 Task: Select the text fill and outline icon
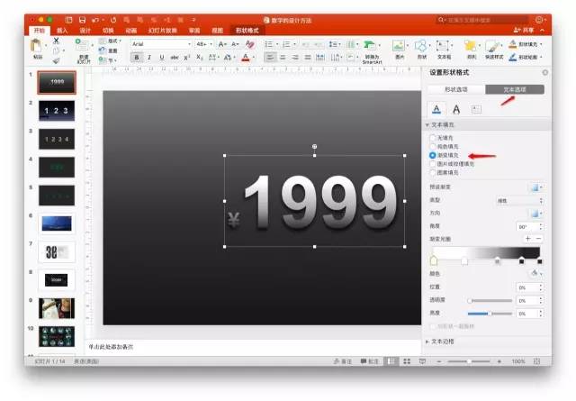436,108
